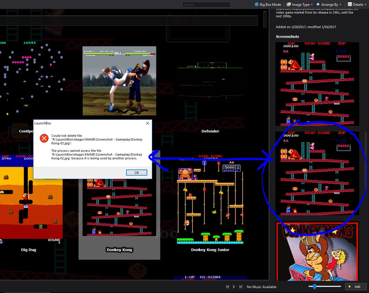Image resolution: width=369 pixels, height=293 pixels.
Task: Expand the Details dropdown menu
Action: (x=357, y=4)
